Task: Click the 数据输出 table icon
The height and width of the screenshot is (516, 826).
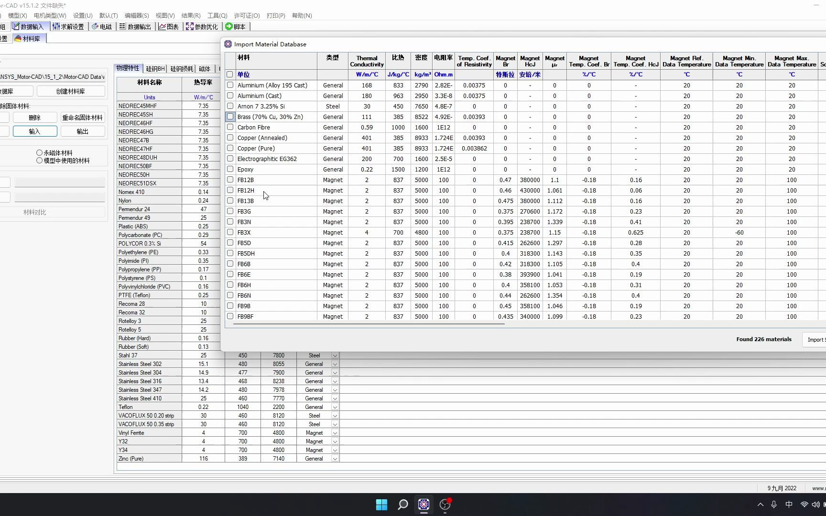Action: coord(122,26)
